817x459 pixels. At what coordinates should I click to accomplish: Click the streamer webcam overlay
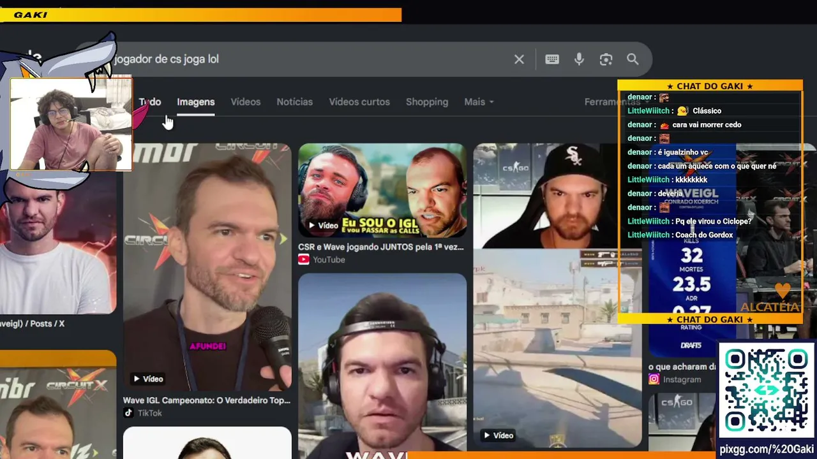[71, 124]
